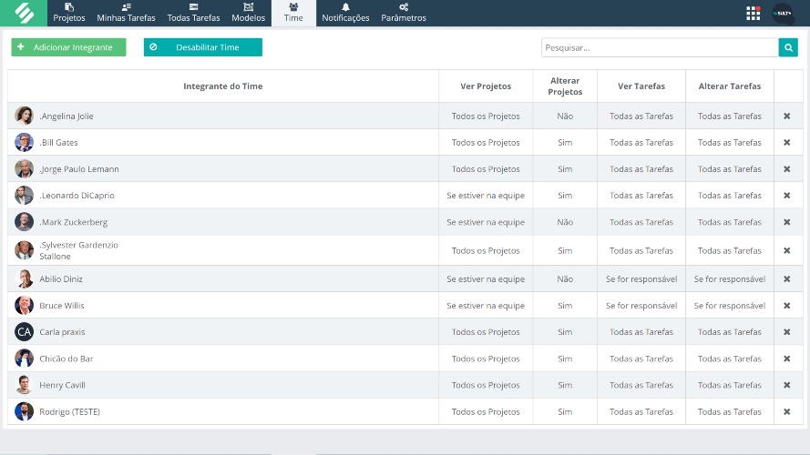The width and height of the screenshot is (810, 455).
Task: Click the search magnifier button
Action: point(788,47)
